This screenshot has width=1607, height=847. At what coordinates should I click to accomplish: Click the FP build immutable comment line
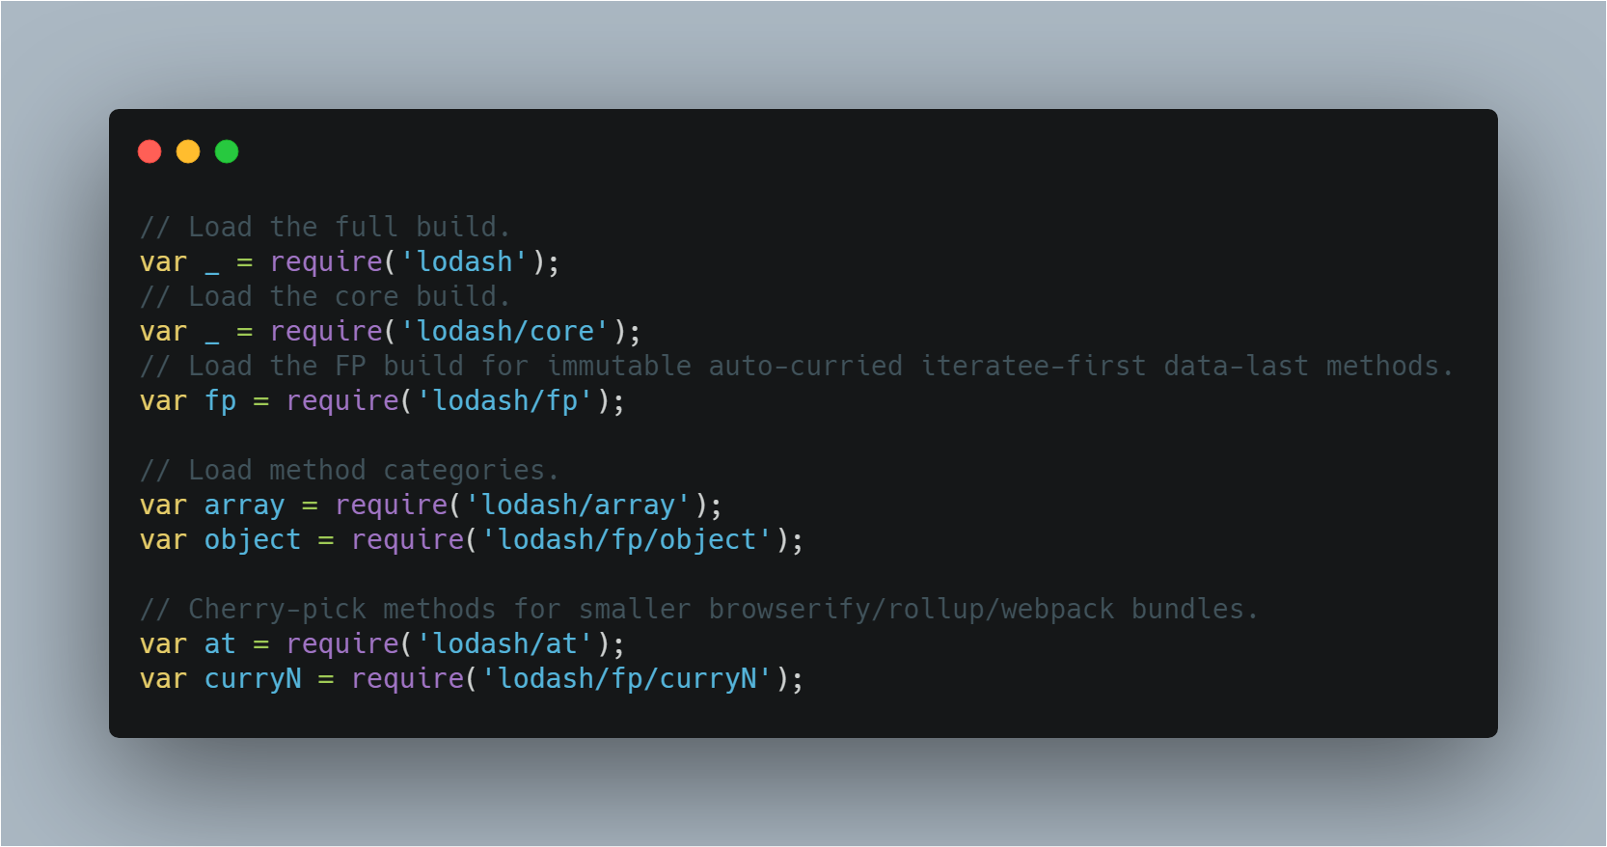click(x=796, y=366)
